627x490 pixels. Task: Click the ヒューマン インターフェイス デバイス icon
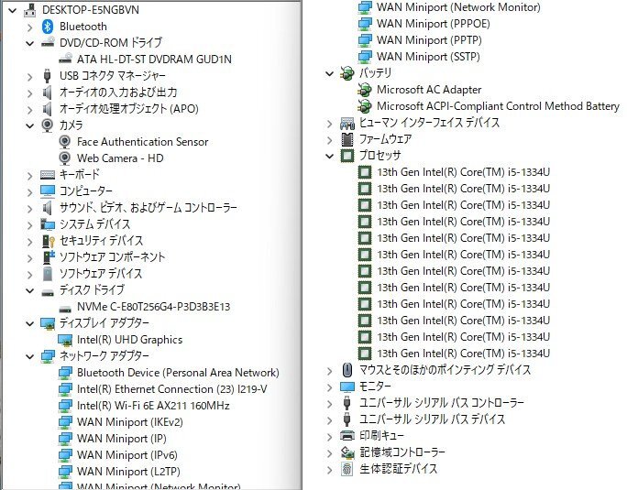point(347,123)
